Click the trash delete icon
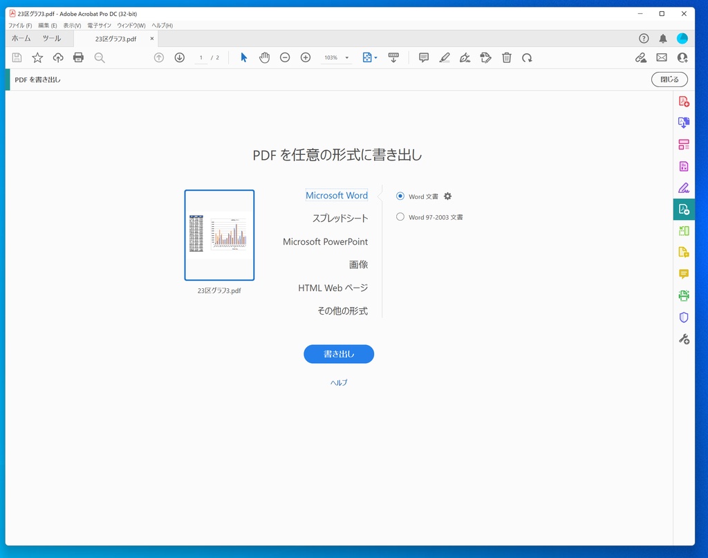Viewport: 708px width, 558px height. [x=507, y=58]
